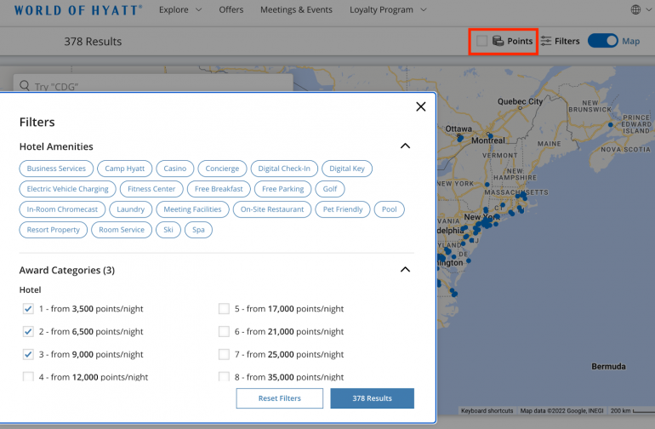
Task: Click the Points stack icon
Action: coord(498,41)
